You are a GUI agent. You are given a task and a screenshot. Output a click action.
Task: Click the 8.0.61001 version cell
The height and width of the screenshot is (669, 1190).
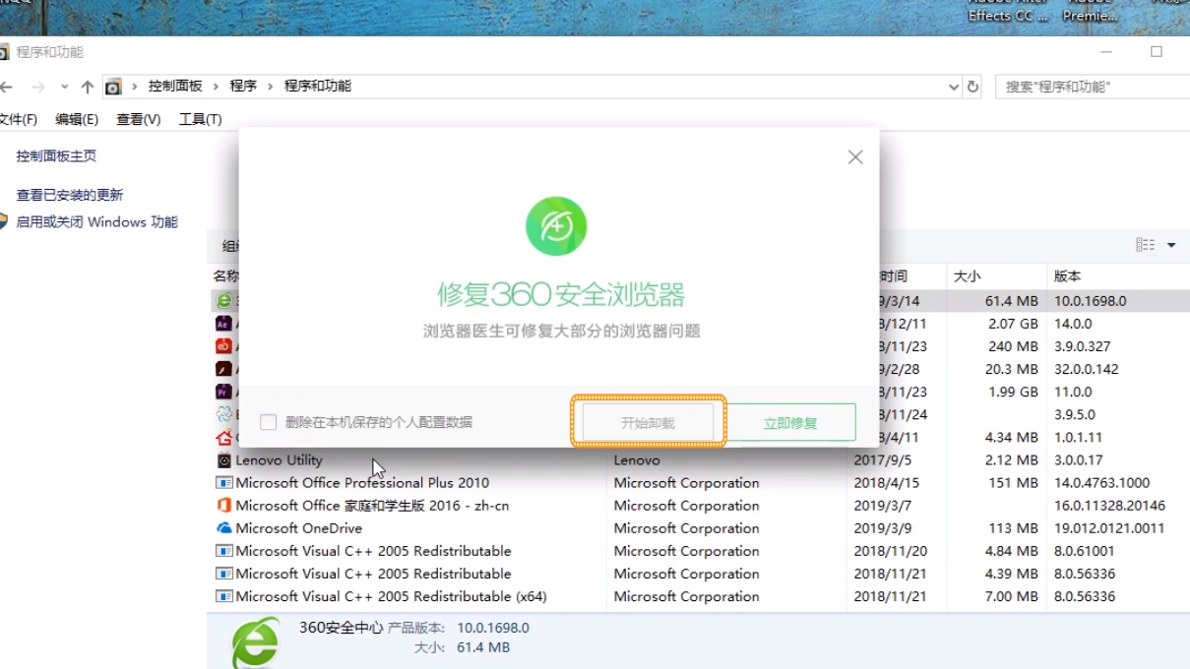click(1085, 551)
